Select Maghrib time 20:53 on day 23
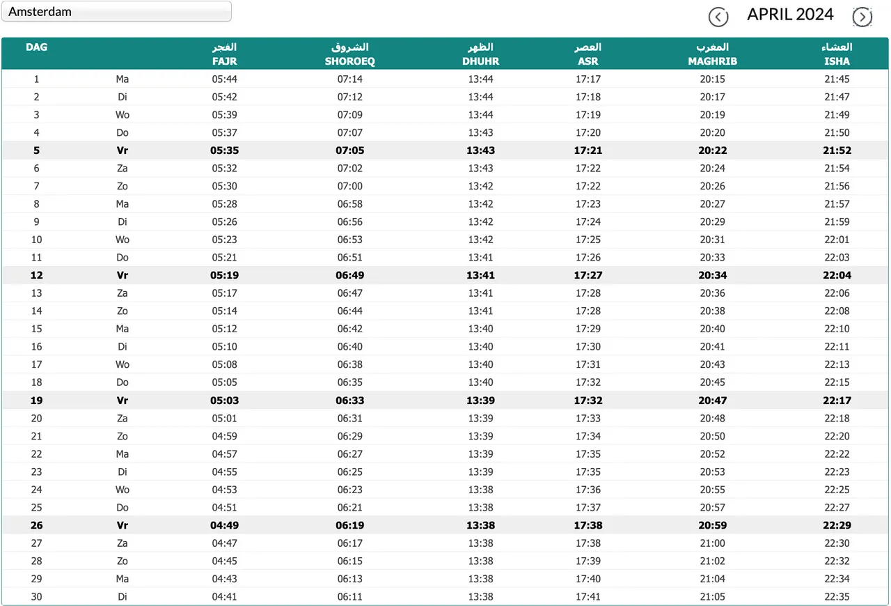 (x=713, y=472)
